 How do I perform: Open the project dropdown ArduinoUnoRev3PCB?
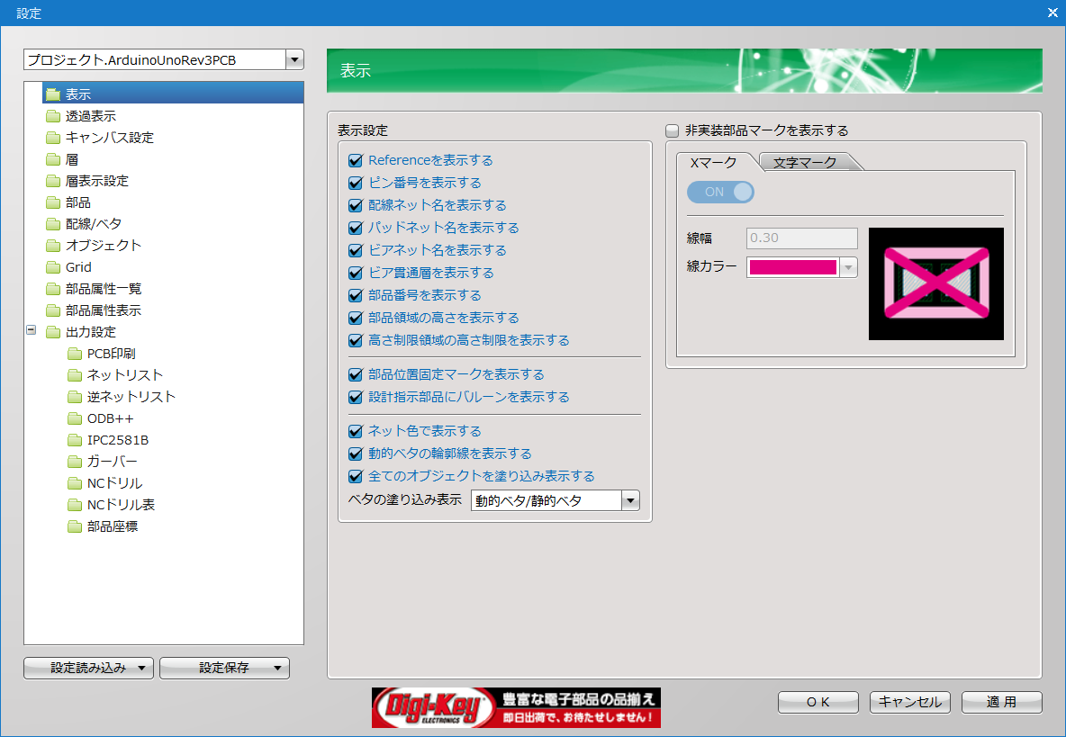point(294,60)
